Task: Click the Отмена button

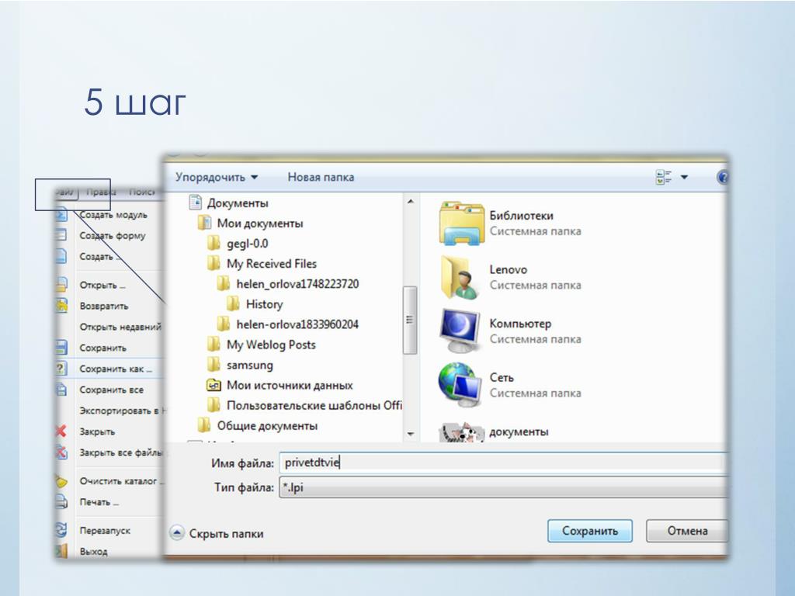Action: pos(687,531)
